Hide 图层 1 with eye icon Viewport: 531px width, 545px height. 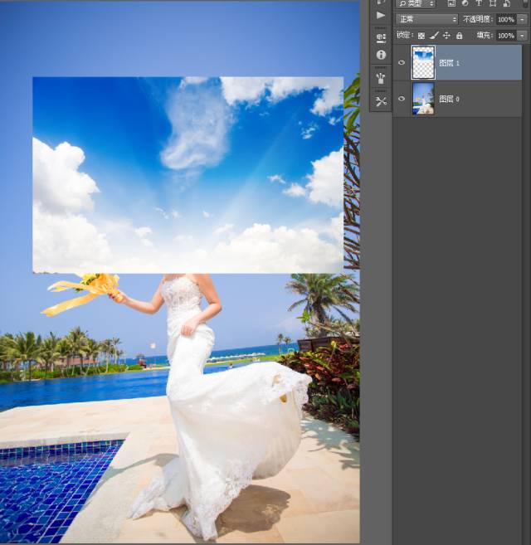402,62
